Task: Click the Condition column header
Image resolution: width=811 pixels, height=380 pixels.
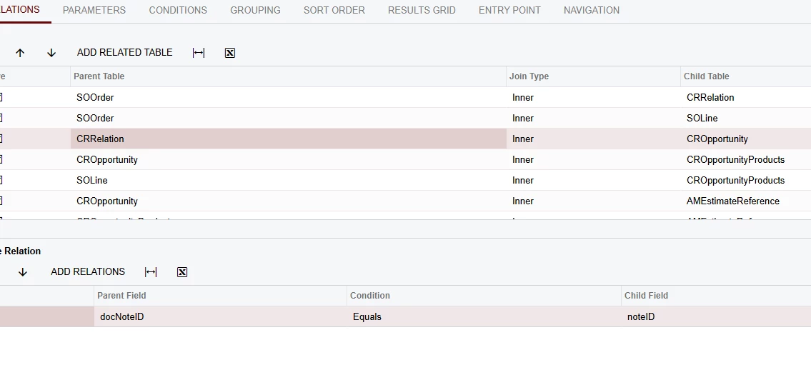Action: coord(484,296)
